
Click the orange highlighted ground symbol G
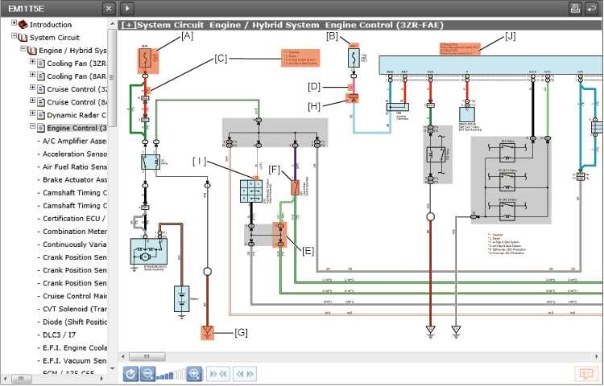[208, 331]
